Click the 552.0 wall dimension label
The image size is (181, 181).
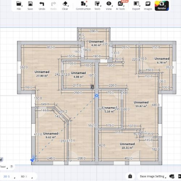92,126
